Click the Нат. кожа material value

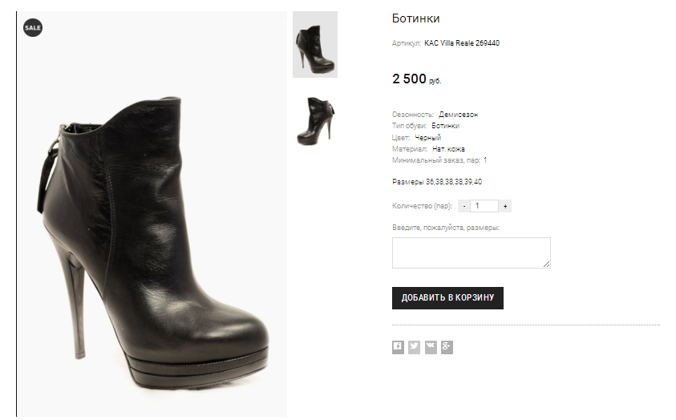(448, 149)
